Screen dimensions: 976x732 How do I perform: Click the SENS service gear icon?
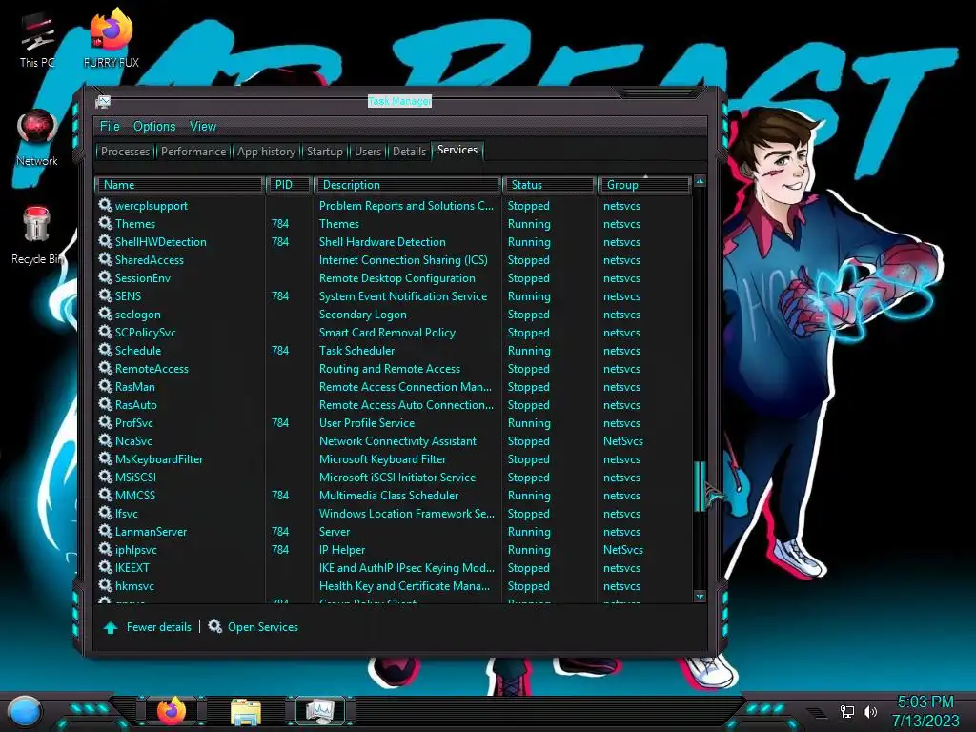click(105, 295)
